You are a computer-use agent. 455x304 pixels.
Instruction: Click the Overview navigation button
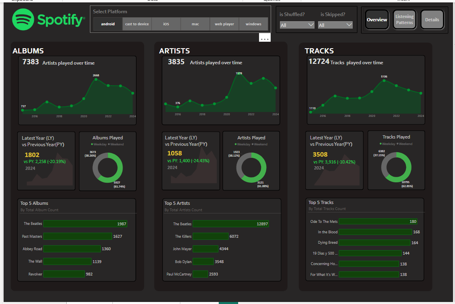[x=377, y=20]
